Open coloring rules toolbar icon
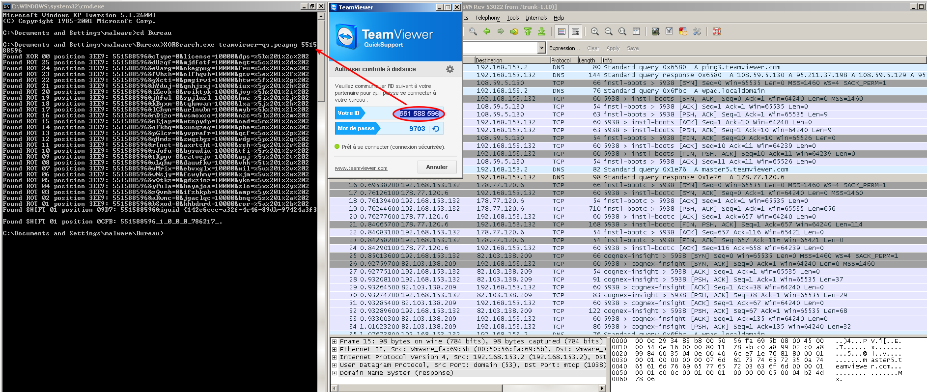927x392 pixels. pyautogui.click(x=683, y=31)
